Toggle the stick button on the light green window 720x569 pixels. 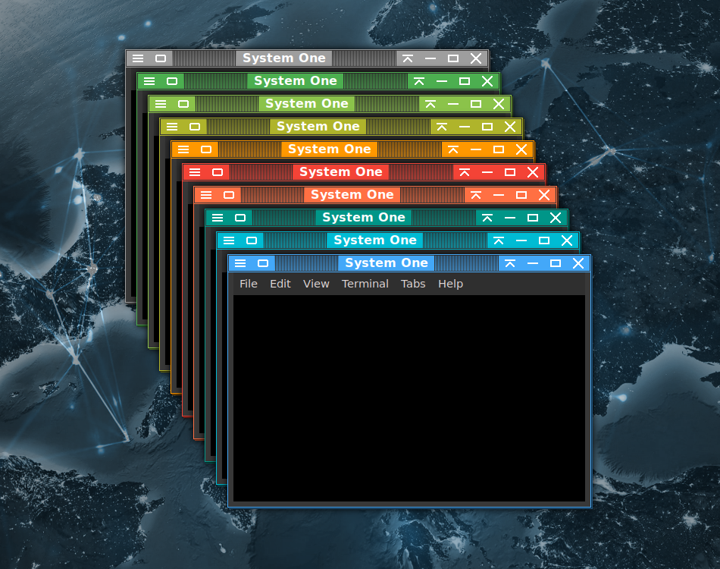(x=183, y=104)
